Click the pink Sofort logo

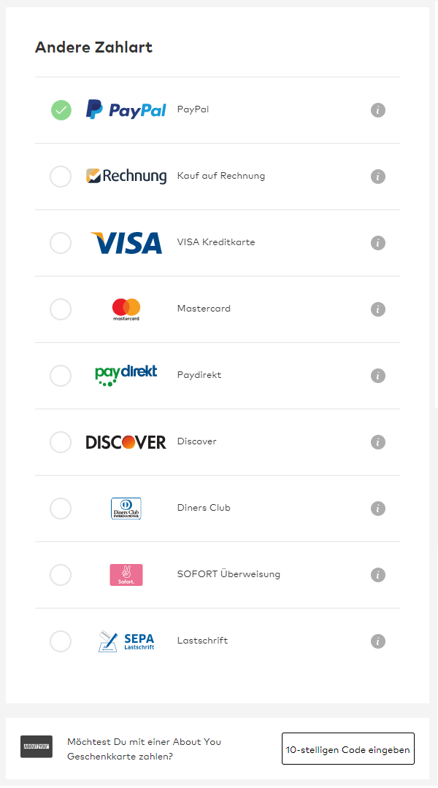coord(126,574)
